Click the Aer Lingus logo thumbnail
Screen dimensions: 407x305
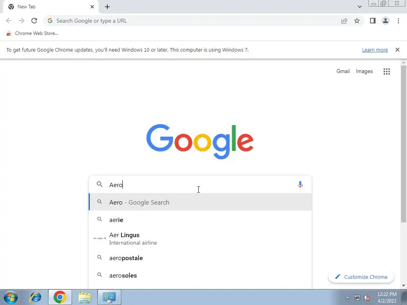(99, 238)
